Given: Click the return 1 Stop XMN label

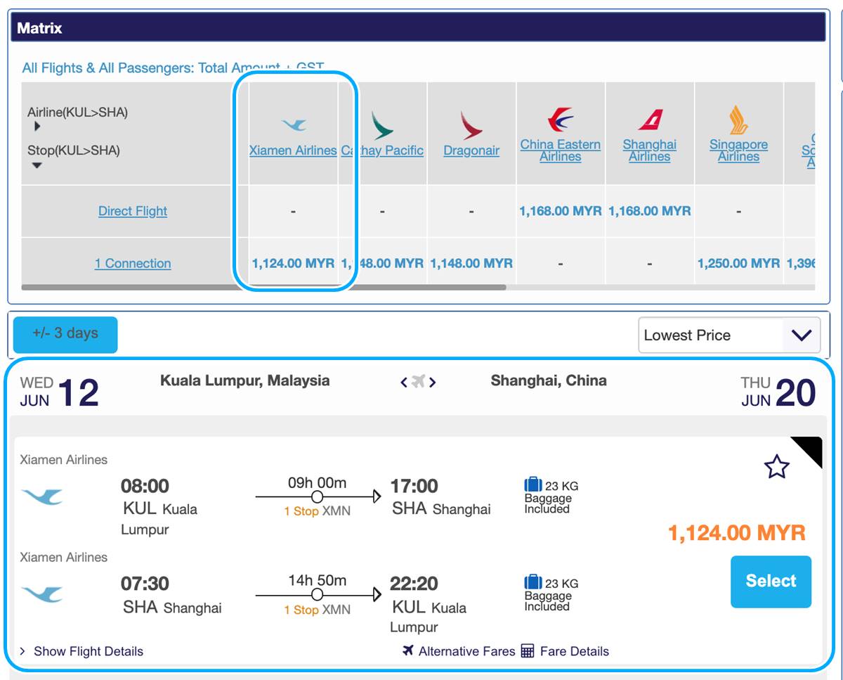Looking at the screenshot, I should pyautogui.click(x=317, y=610).
